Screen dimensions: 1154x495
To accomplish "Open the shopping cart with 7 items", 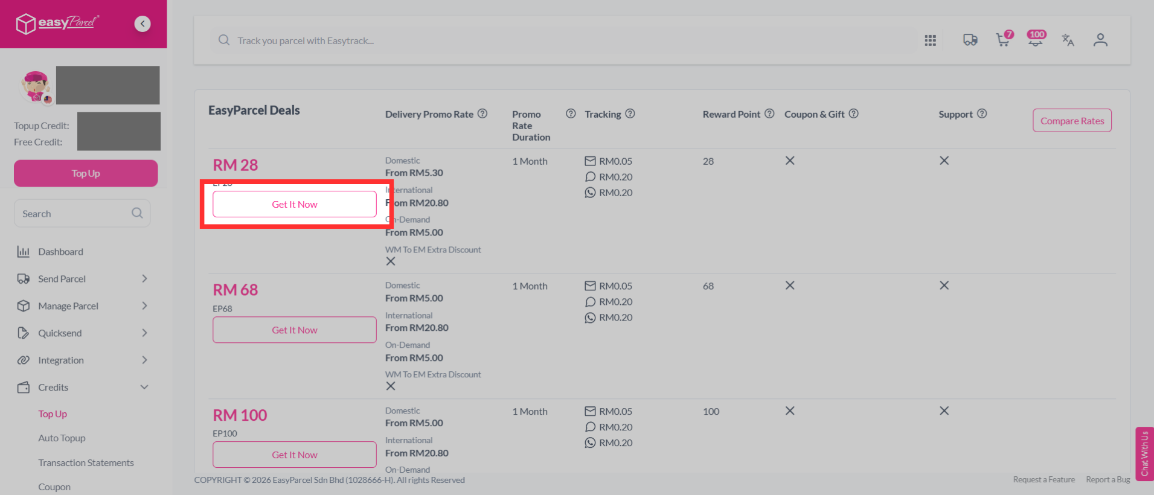I will tap(1004, 39).
